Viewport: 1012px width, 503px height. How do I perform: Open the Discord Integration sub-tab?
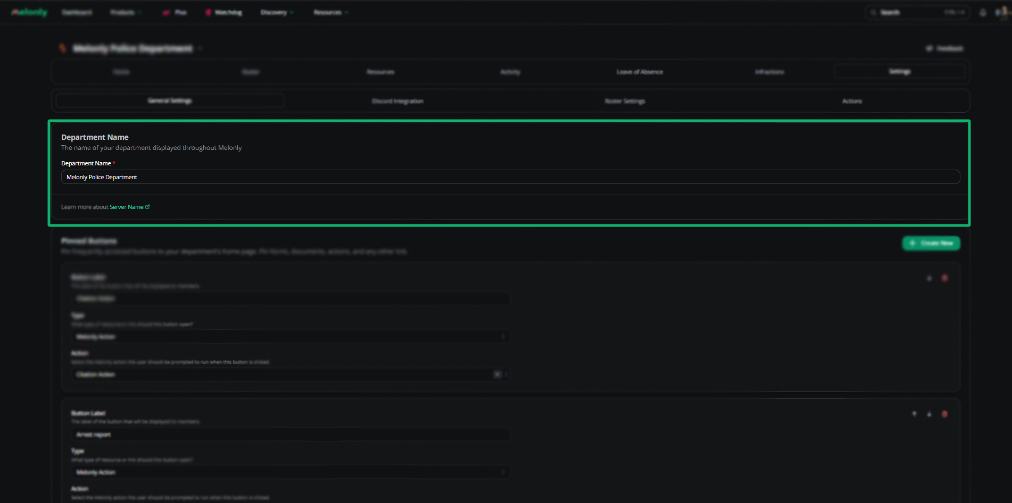397,101
